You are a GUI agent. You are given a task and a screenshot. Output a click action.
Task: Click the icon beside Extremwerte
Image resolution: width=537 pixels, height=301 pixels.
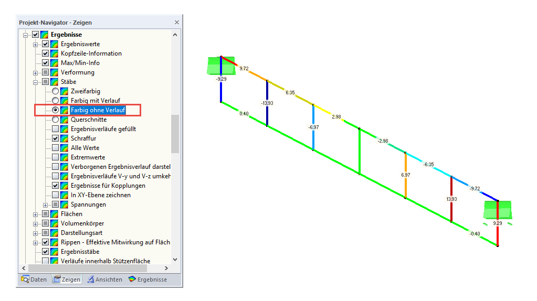[x=64, y=157]
